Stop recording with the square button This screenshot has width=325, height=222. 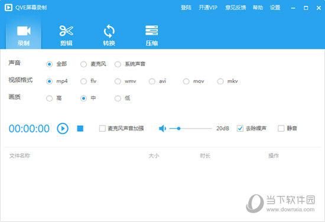pyautogui.click(x=80, y=129)
